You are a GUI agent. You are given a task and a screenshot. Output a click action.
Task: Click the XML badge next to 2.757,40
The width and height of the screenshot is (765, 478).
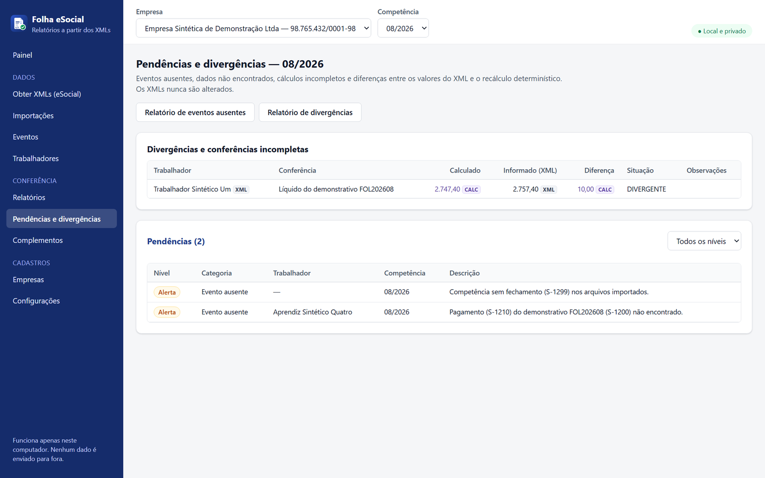coord(549,190)
